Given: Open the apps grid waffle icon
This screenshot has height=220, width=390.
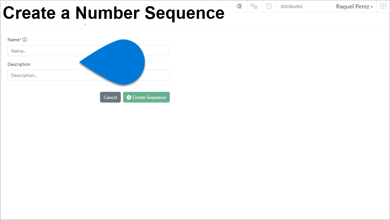Looking at the screenshot, I should (383, 6).
